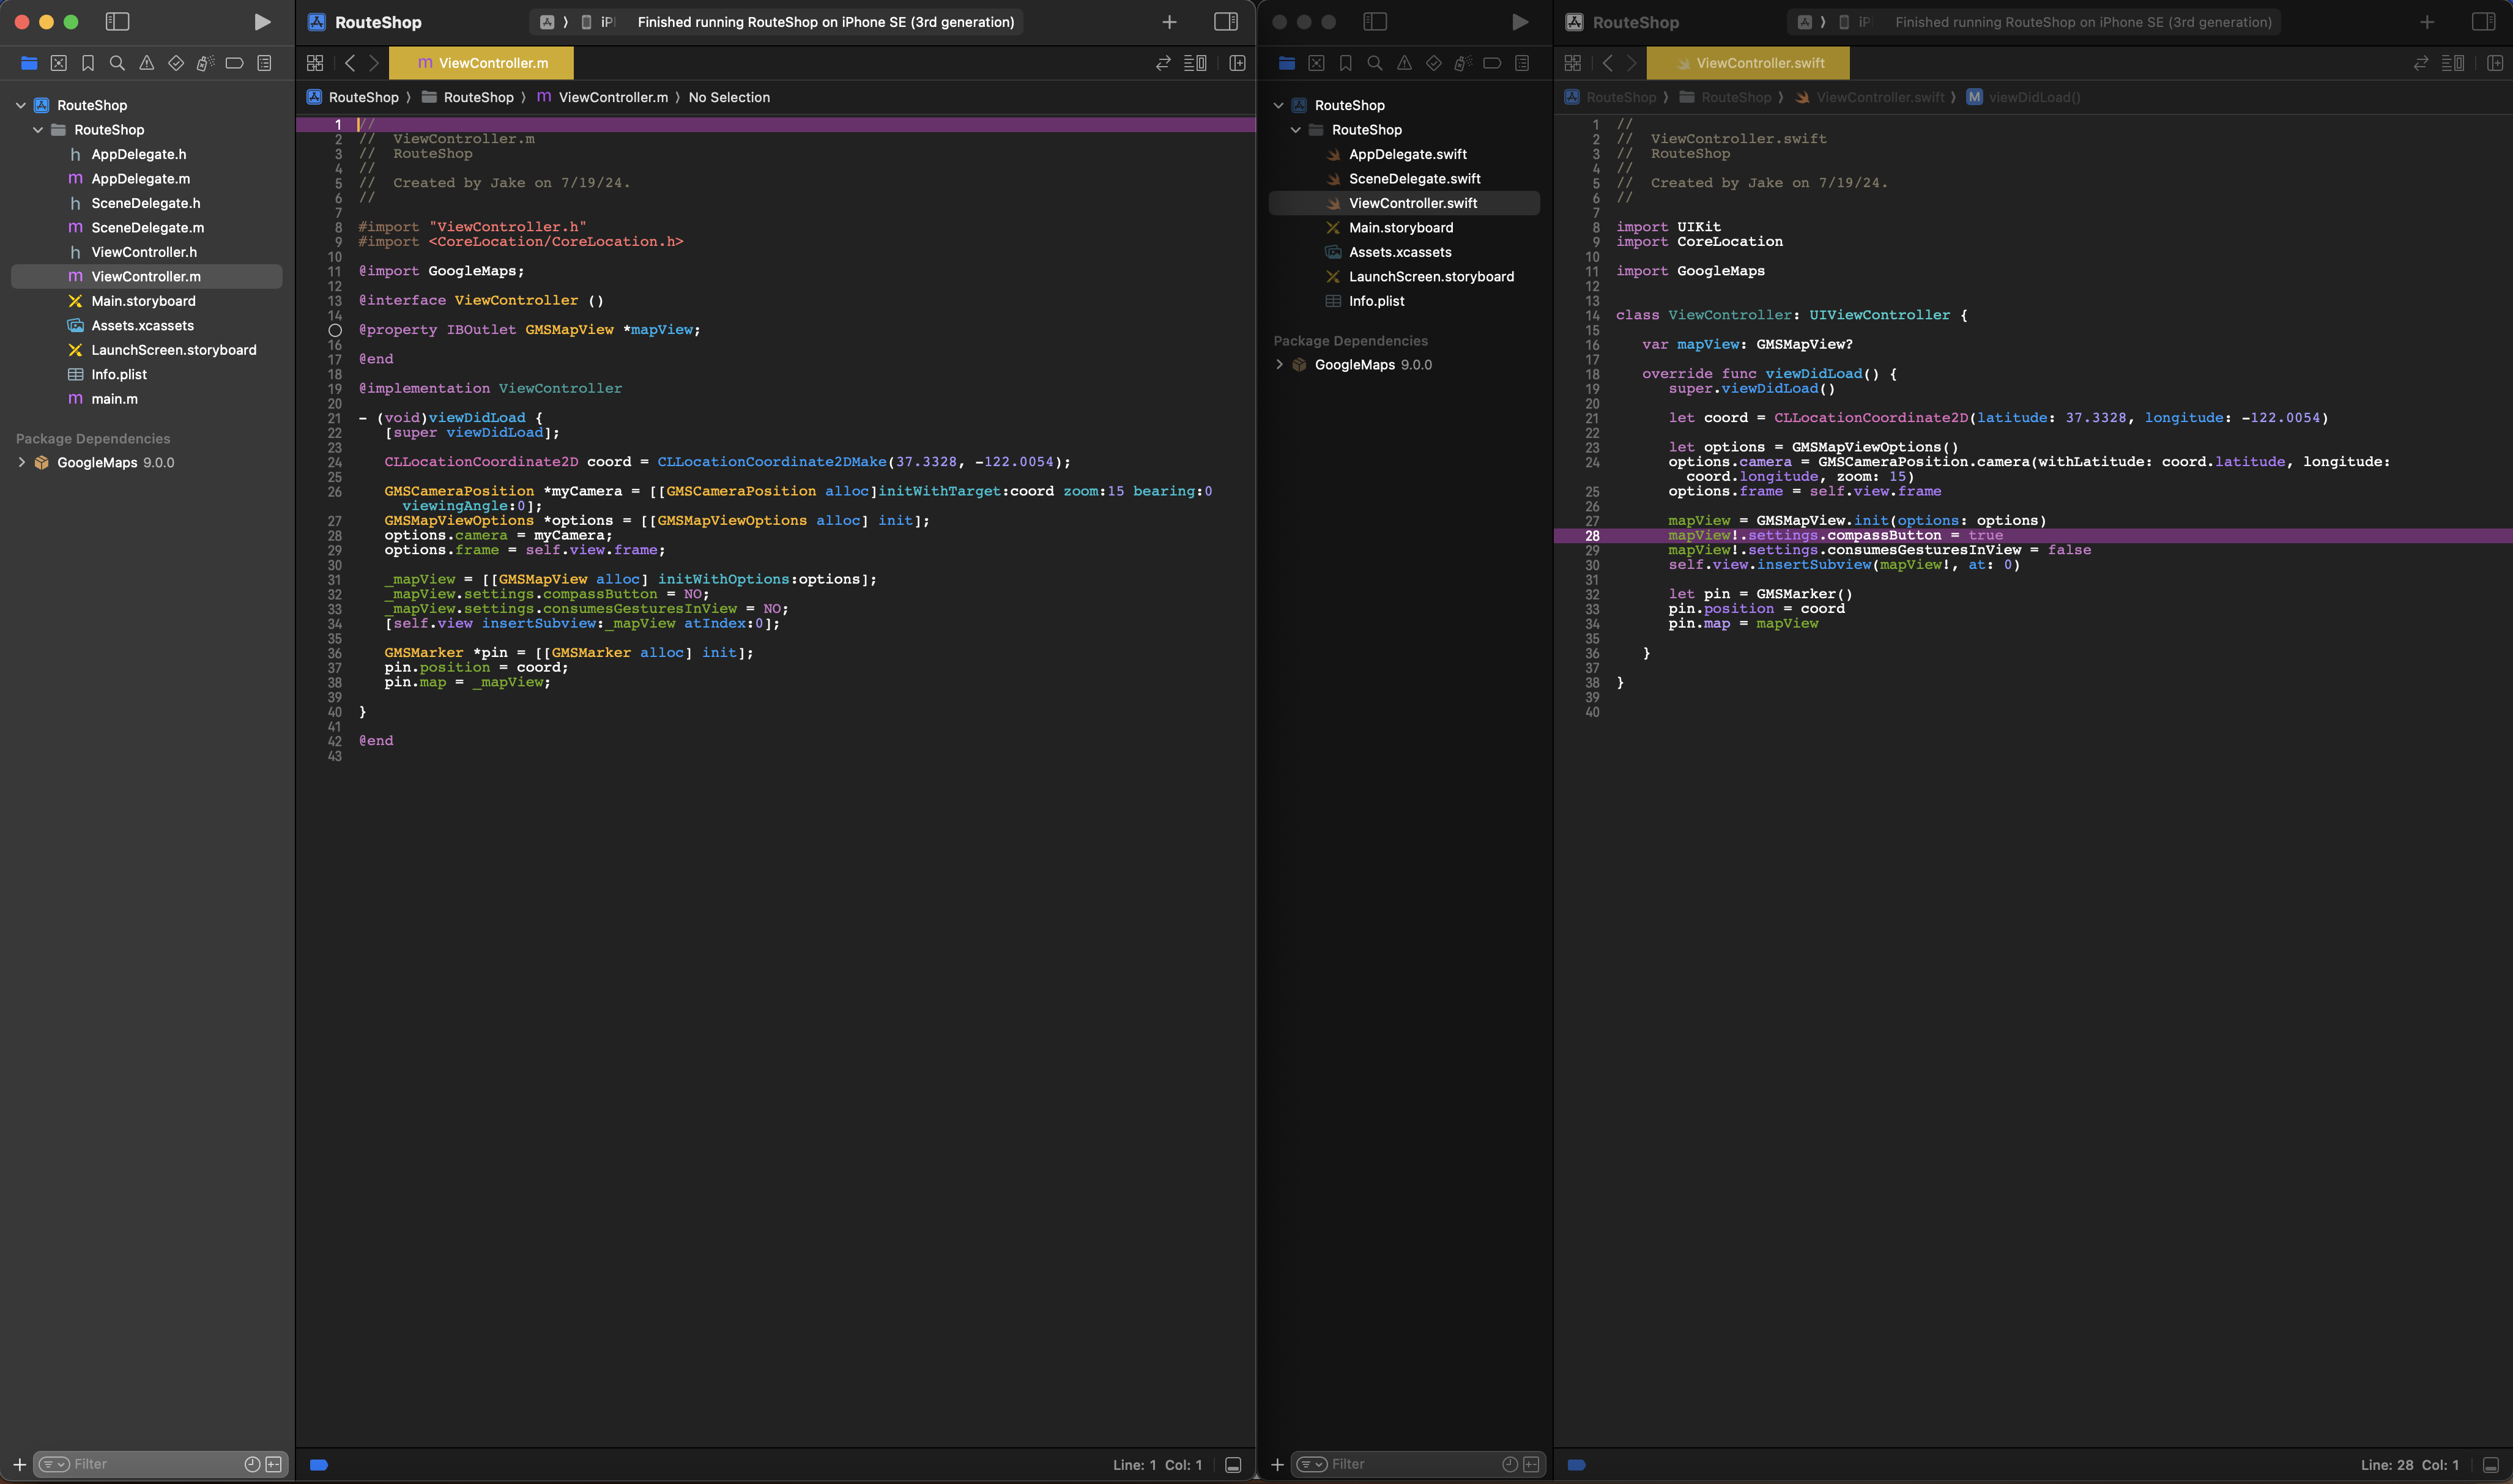Click ViewController.m in the breadcrumb path
This screenshot has width=2513, height=1484.
[612, 97]
